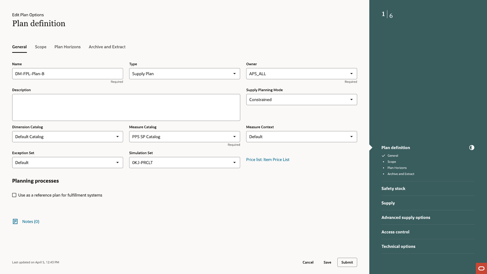Open the Notes document icon
The width and height of the screenshot is (487, 274).
coord(15,221)
